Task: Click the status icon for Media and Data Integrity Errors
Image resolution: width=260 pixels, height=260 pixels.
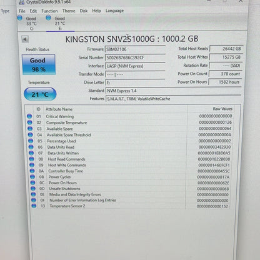Action: [x=33, y=194]
